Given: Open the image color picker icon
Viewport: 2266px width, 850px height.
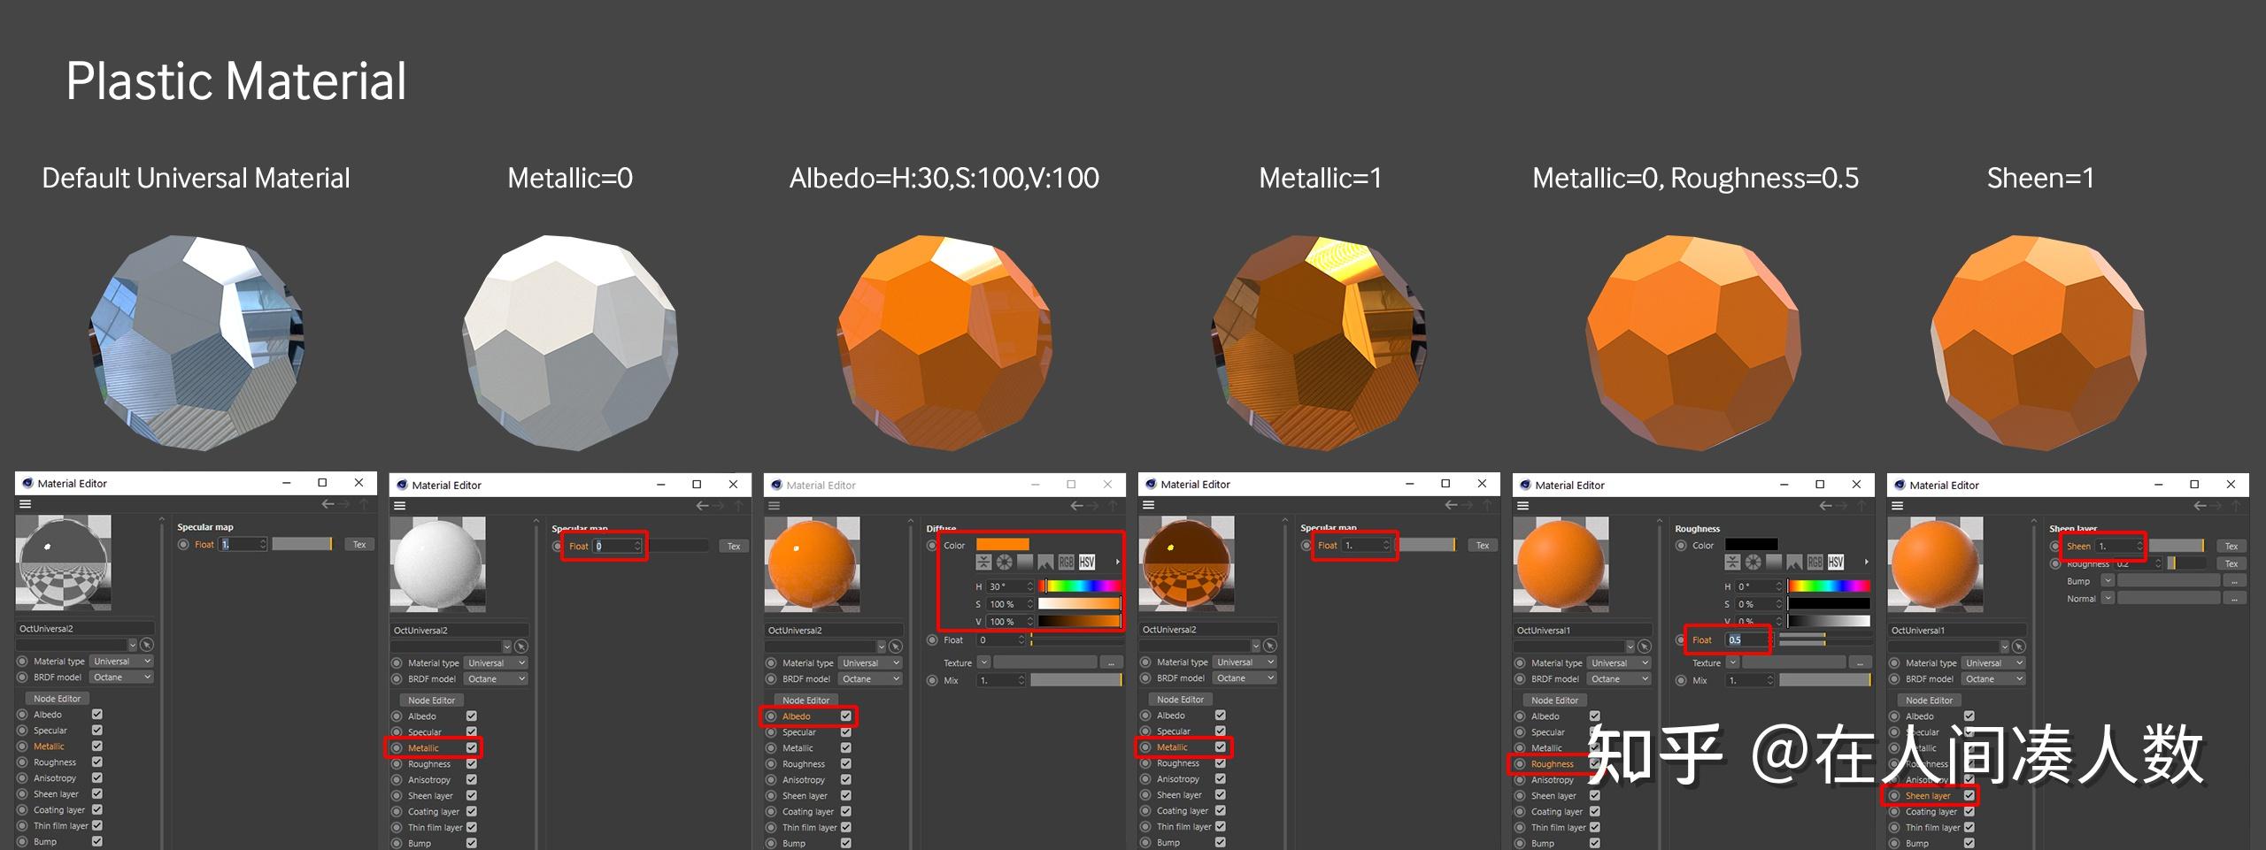Looking at the screenshot, I should click(1045, 562).
